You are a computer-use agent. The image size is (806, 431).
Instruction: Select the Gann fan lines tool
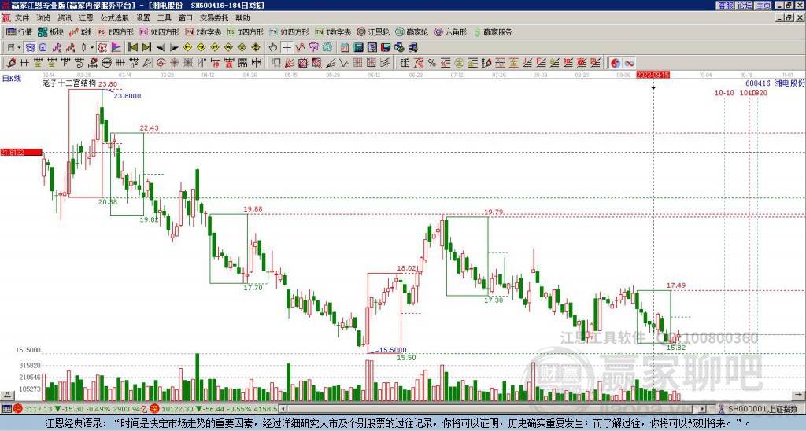point(290,63)
